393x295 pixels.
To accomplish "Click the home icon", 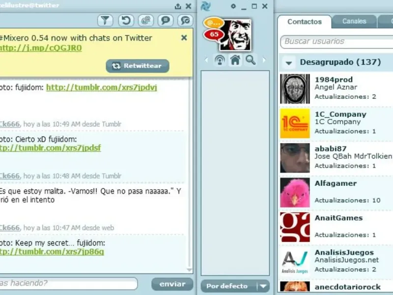I will [235, 60].
